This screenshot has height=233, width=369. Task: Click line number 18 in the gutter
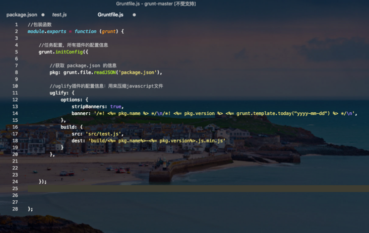pyautogui.click(x=15, y=141)
